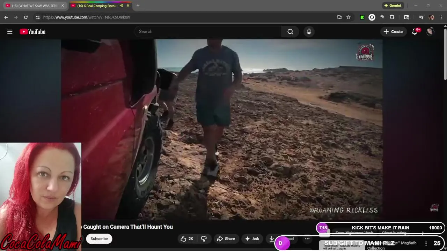Open the Extensions puzzle menu

[392, 17]
